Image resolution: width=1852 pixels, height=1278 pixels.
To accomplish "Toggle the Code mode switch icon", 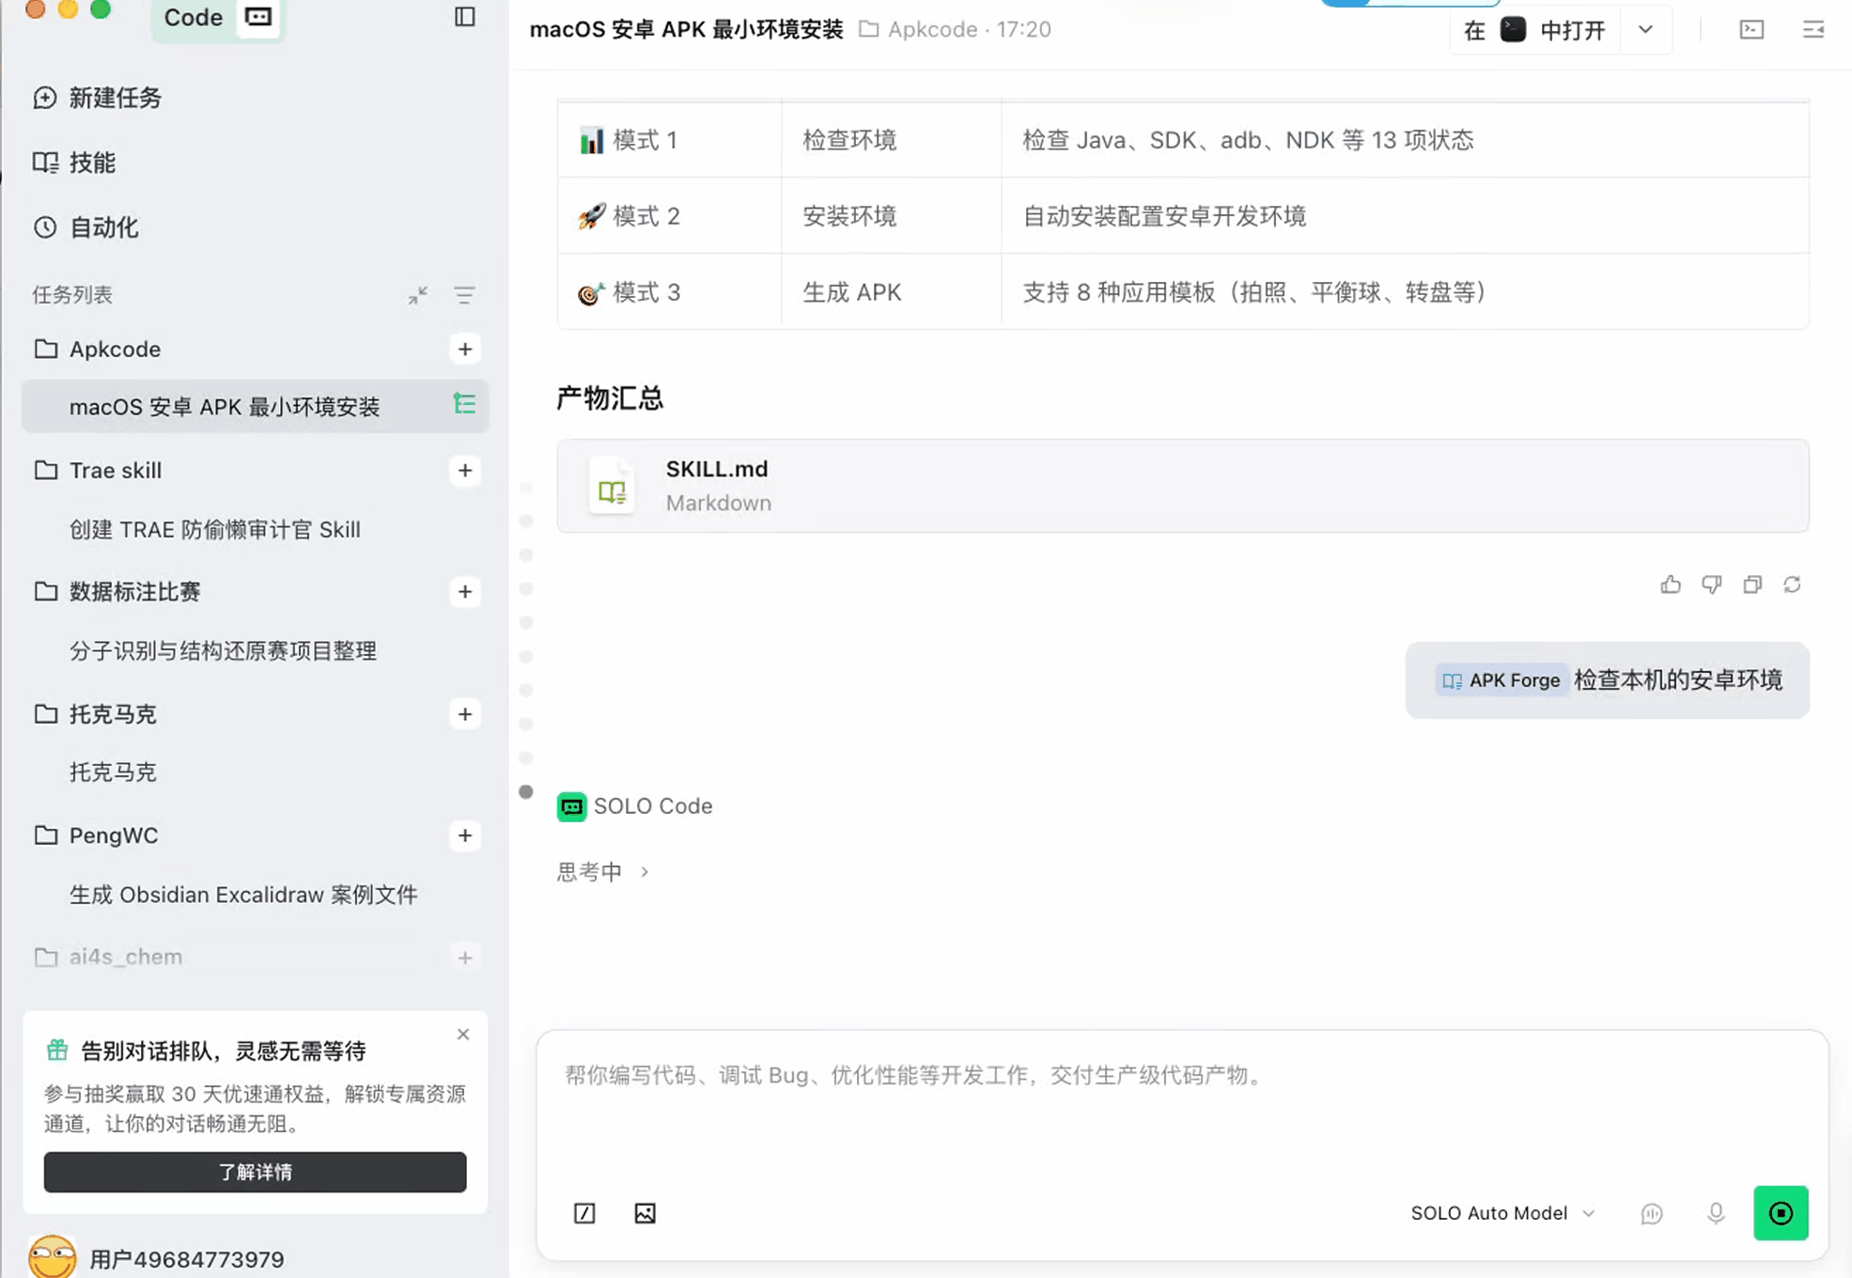I will click(258, 17).
